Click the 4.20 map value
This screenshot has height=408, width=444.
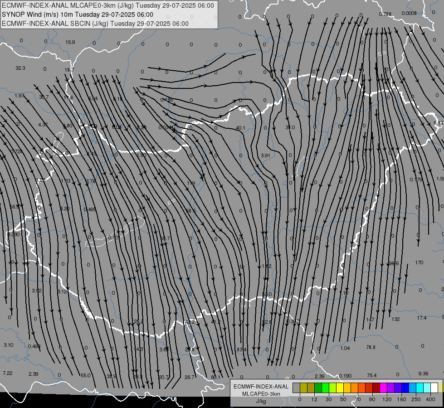pyautogui.click(x=65, y=209)
